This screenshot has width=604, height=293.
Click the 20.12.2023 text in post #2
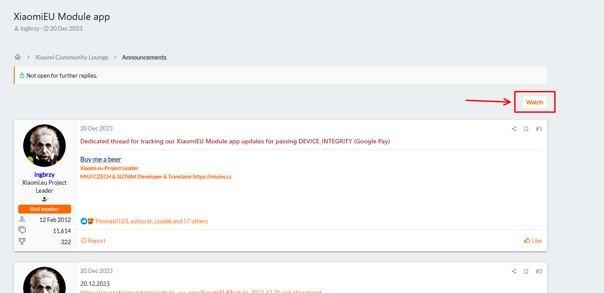(95, 284)
